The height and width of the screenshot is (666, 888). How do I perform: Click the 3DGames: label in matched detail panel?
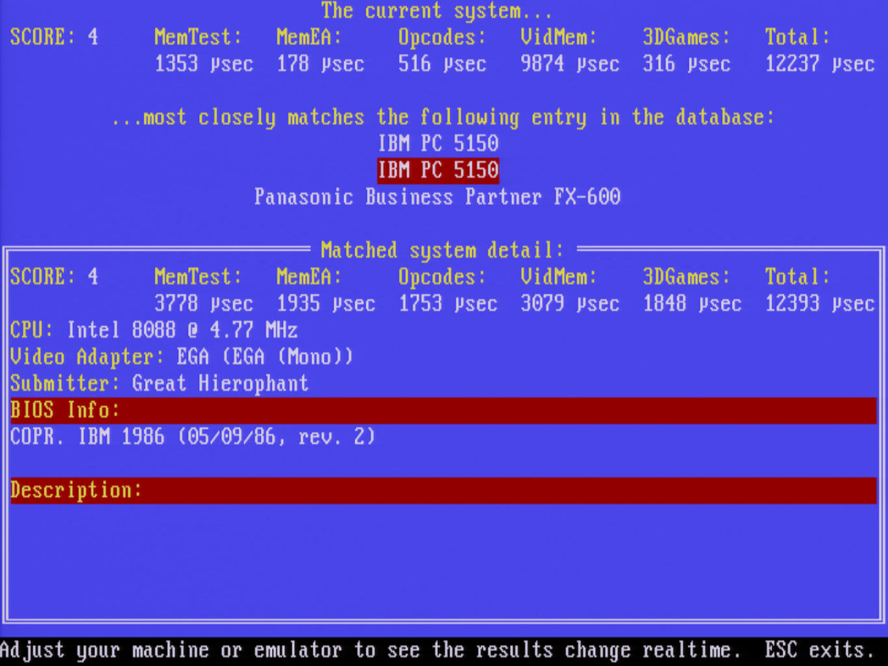click(686, 277)
